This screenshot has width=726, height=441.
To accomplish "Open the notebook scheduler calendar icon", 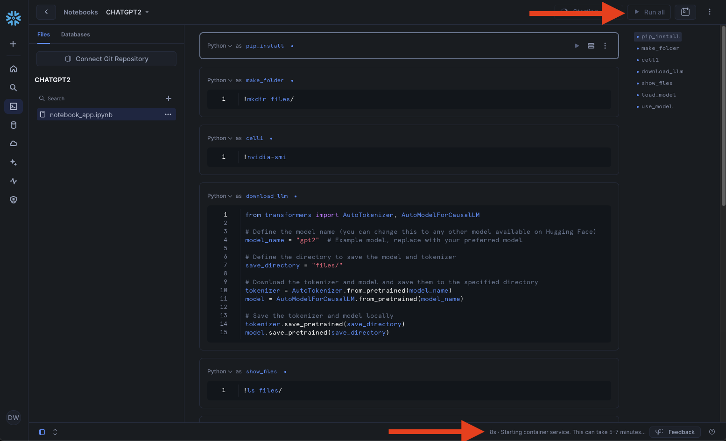I will (x=685, y=12).
